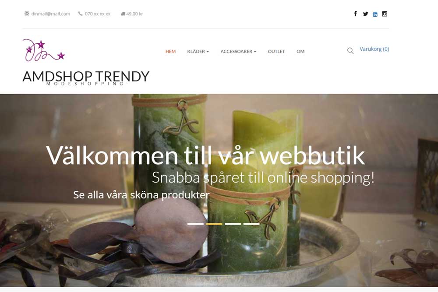Click the magnifying glass search icon
Viewport: 438px width, 292px height.
(x=350, y=51)
